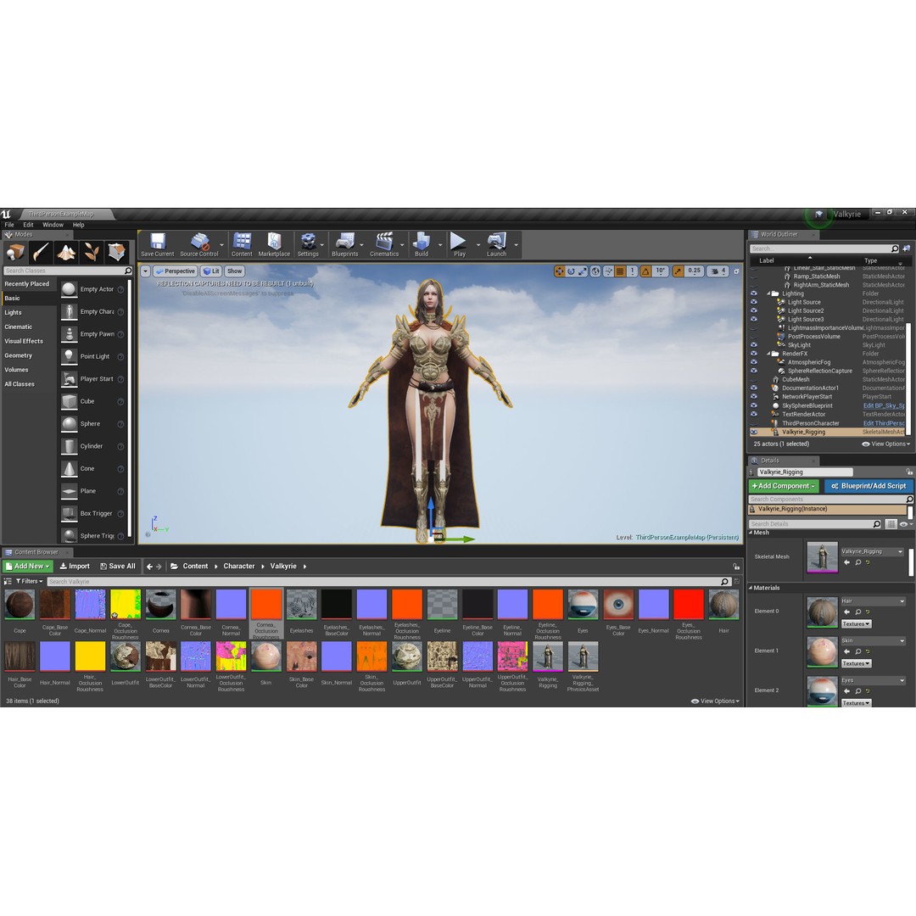
Task: Select the scale gizmo viewport icon
Action: click(x=583, y=271)
